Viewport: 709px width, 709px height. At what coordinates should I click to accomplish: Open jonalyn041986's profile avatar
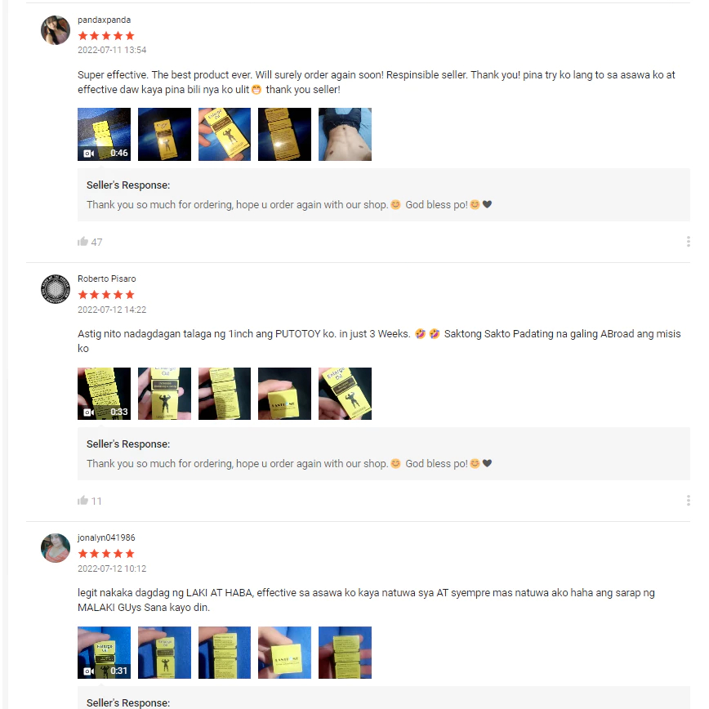[56, 548]
